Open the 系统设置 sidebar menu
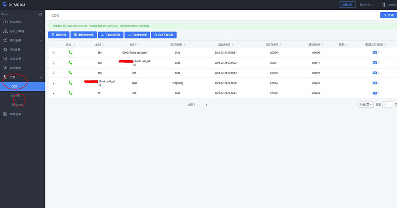The height and width of the screenshot is (208, 397). coord(22,59)
